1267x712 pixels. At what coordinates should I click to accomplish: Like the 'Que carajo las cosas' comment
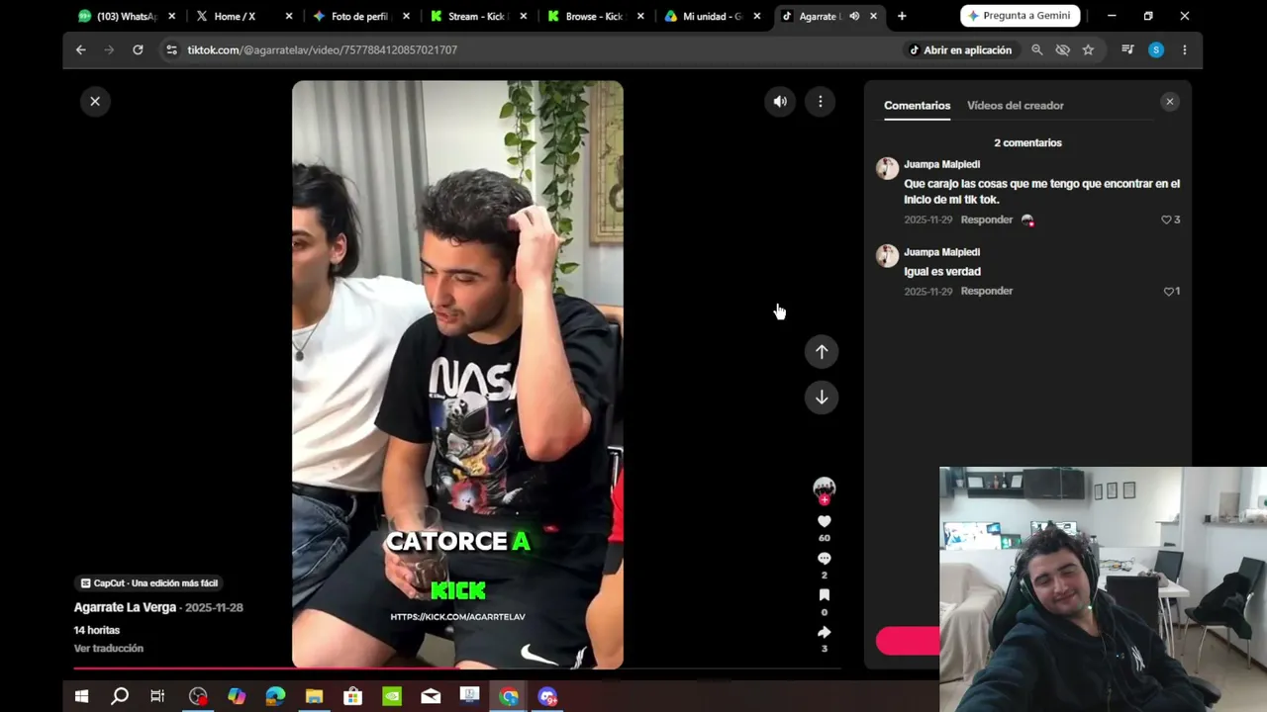tap(1166, 220)
